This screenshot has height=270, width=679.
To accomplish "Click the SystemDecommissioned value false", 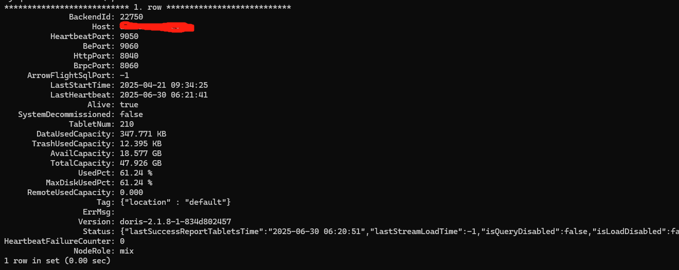I will point(131,114).
